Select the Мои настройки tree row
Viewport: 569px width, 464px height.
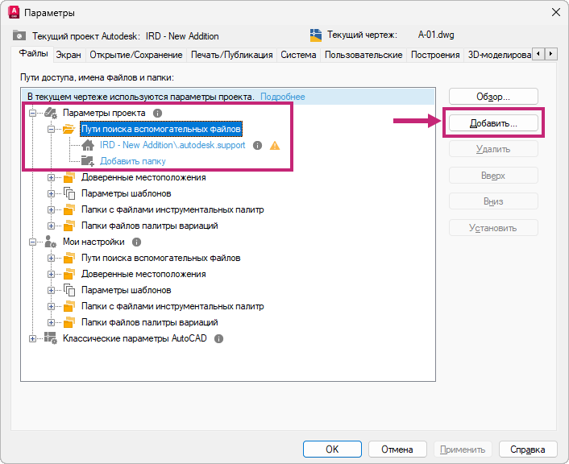click(93, 242)
